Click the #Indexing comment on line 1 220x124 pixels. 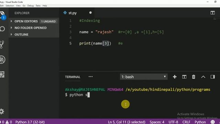click(x=90, y=21)
